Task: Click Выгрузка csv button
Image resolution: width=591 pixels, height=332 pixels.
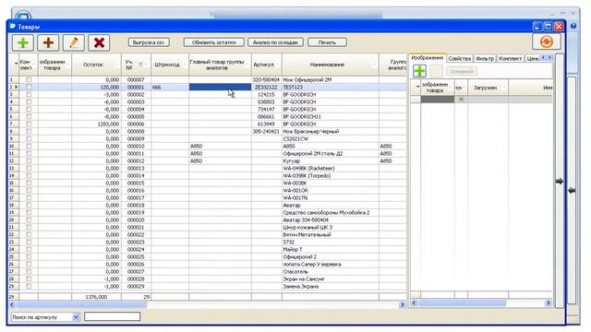Action: [x=149, y=42]
